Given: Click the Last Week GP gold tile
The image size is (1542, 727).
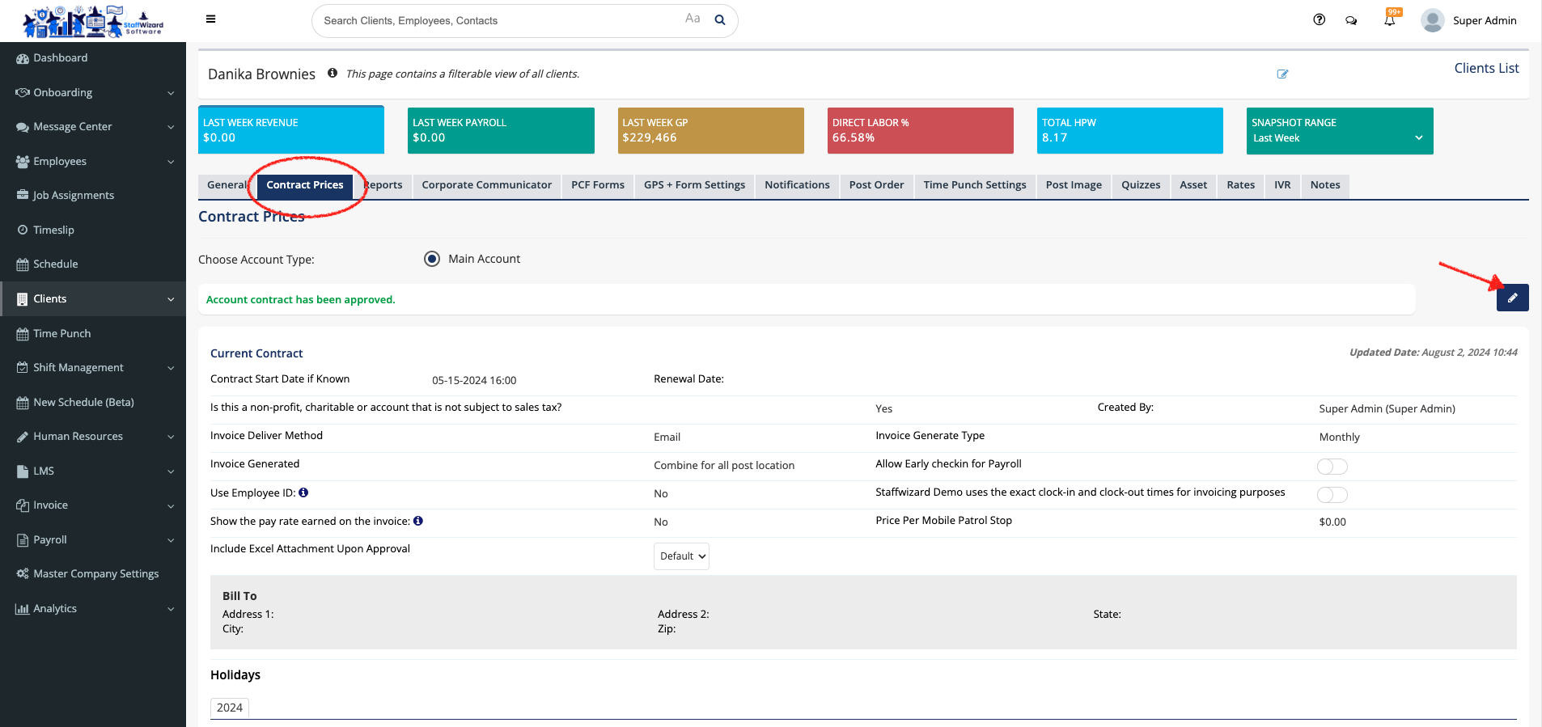Looking at the screenshot, I should click(710, 130).
